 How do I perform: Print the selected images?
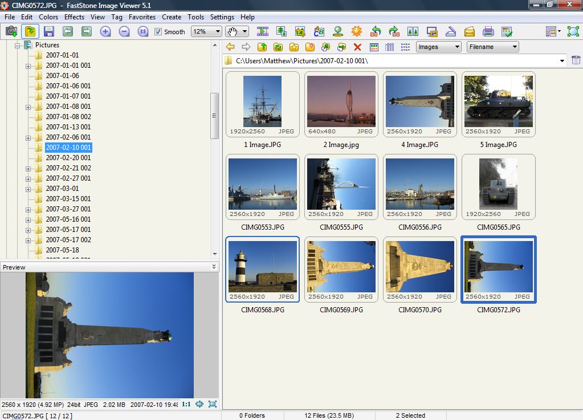[x=489, y=31]
